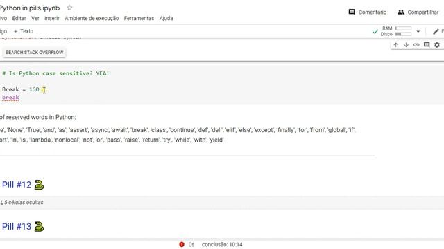This screenshot has height=249, width=444.
Task: Open the Comentário comment icon
Action: pos(352,12)
